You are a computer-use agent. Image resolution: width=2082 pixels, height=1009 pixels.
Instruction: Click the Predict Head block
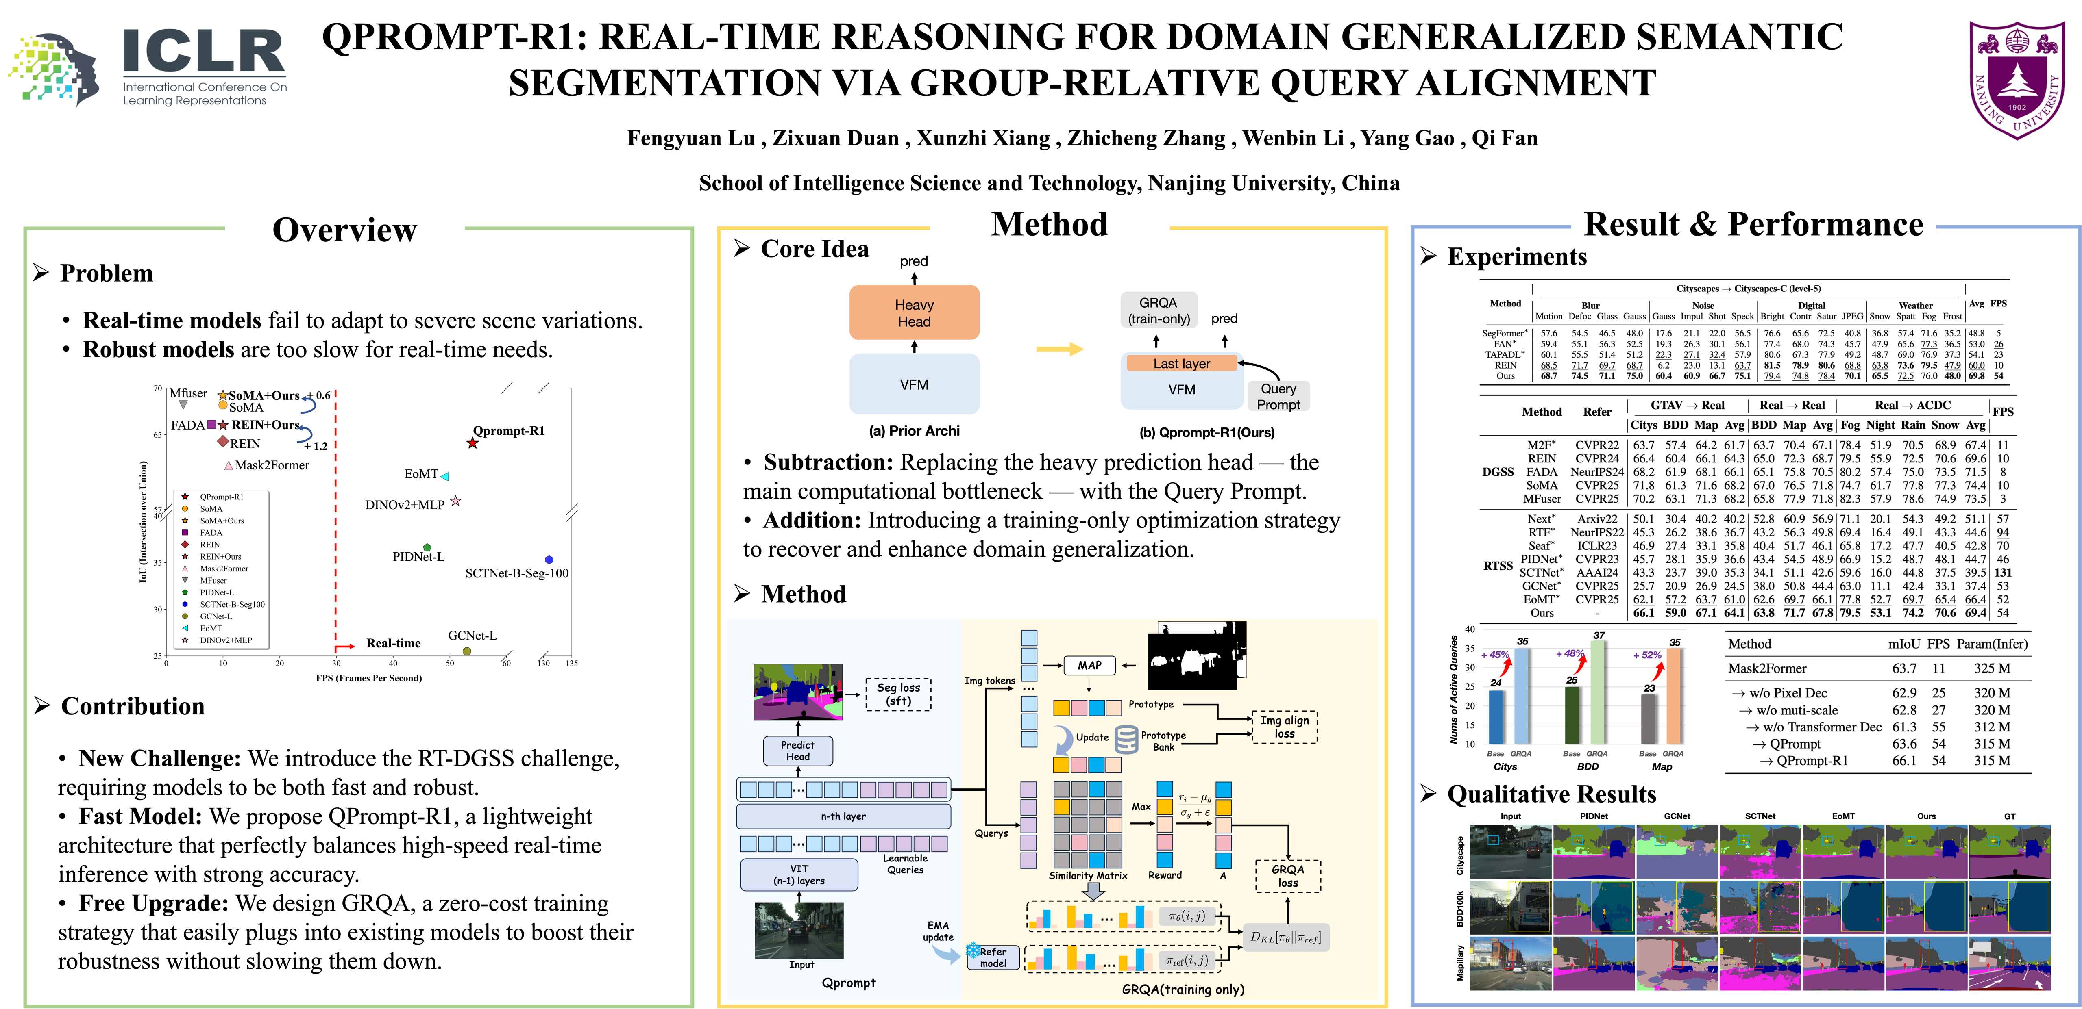(798, 751)
